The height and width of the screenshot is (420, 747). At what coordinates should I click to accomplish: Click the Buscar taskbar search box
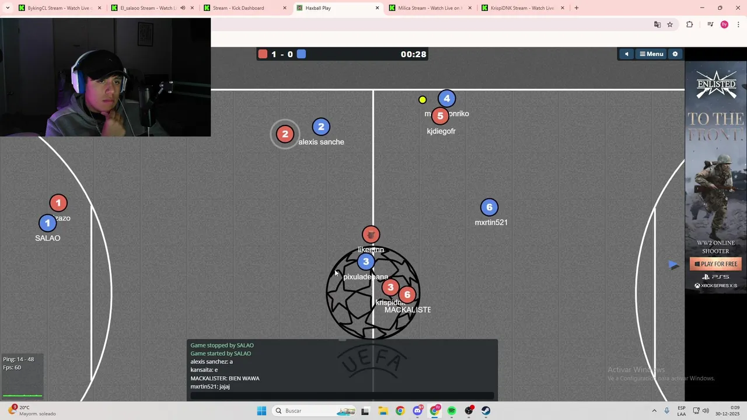click(315, 411)
